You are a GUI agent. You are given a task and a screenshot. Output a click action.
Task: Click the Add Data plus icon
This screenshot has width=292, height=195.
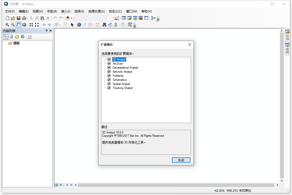(x=68, y=18)
